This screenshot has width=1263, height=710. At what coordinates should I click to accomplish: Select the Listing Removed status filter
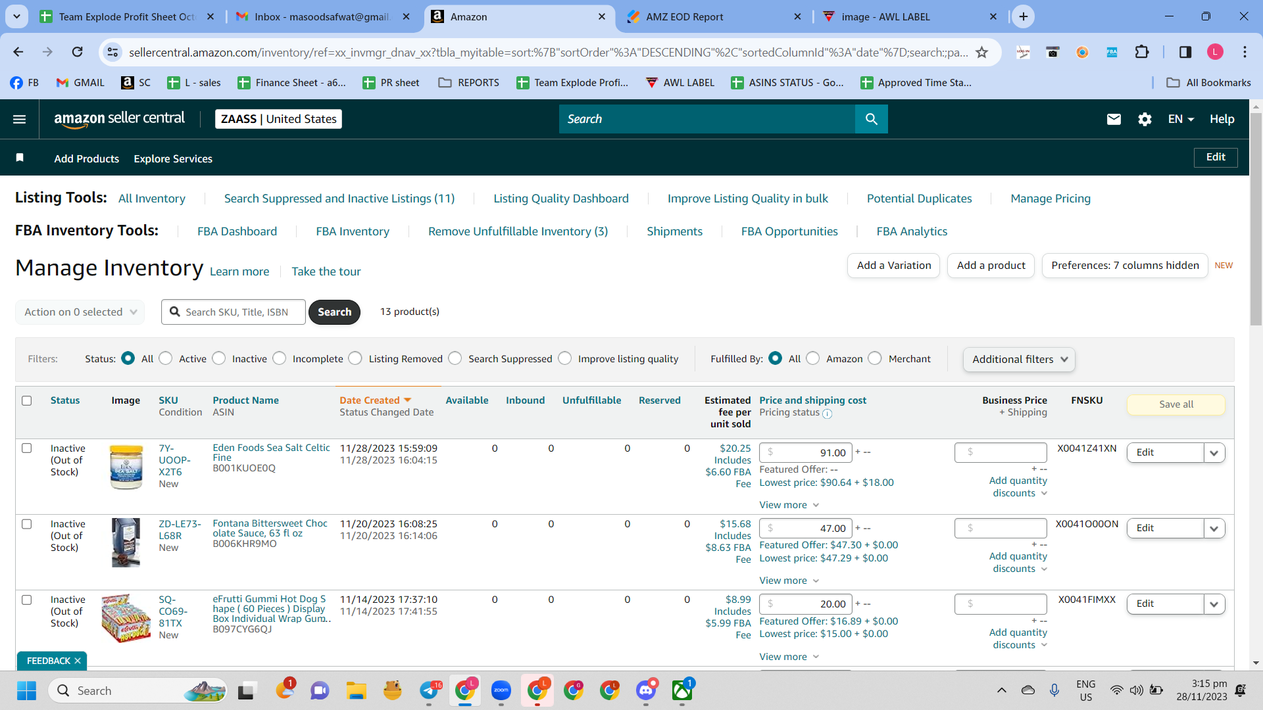click(x=355, y=358)
